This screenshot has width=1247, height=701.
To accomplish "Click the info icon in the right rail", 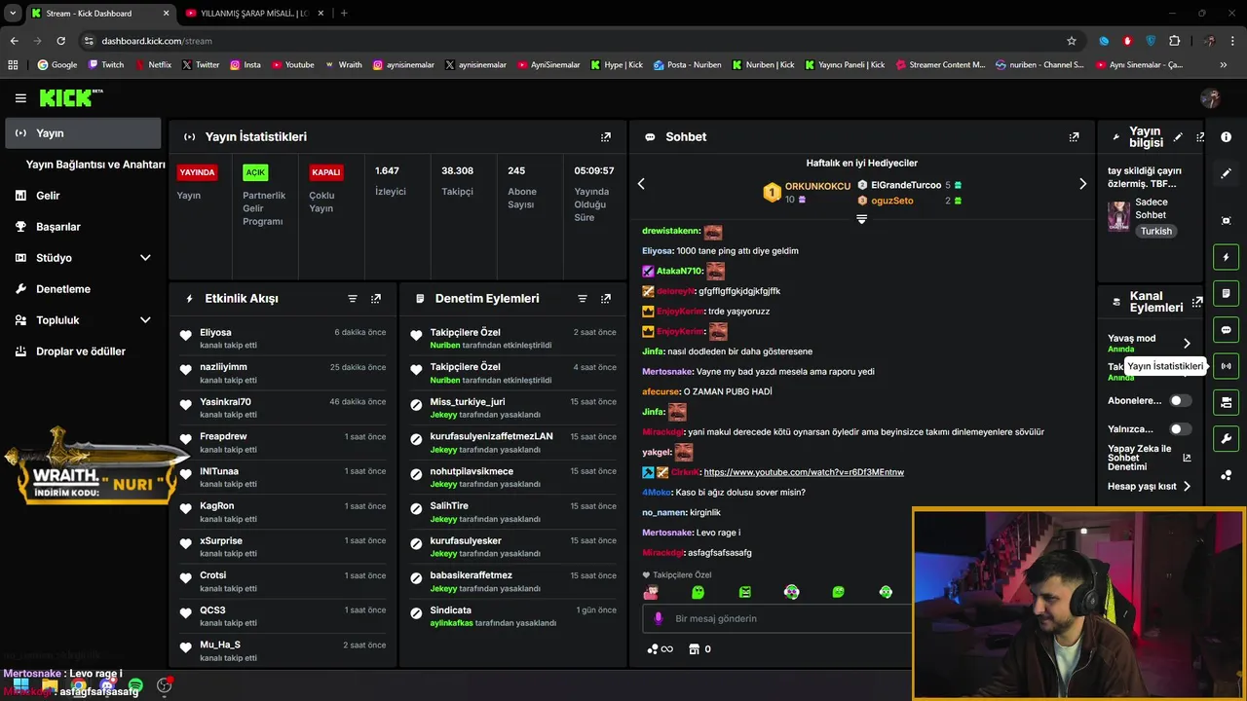I will (x=1227, y=137).
